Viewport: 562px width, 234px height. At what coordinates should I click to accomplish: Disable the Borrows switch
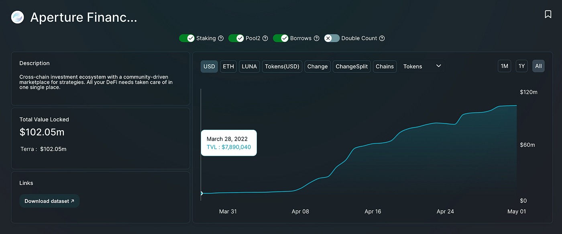pos(281,38)
